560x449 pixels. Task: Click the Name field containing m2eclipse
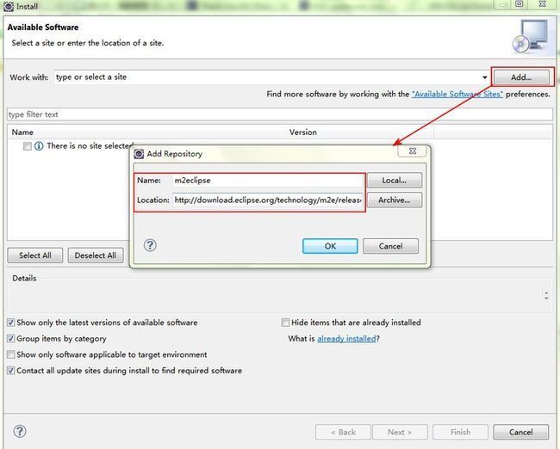[x=268, y=181]
